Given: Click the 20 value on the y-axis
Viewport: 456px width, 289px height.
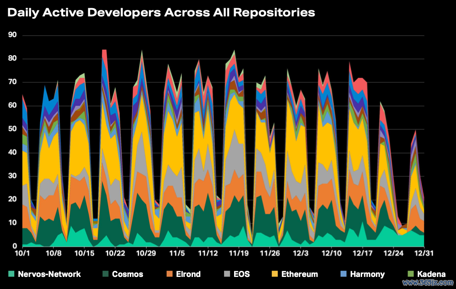Looking at the screenshot, I should tap(12, 199).
